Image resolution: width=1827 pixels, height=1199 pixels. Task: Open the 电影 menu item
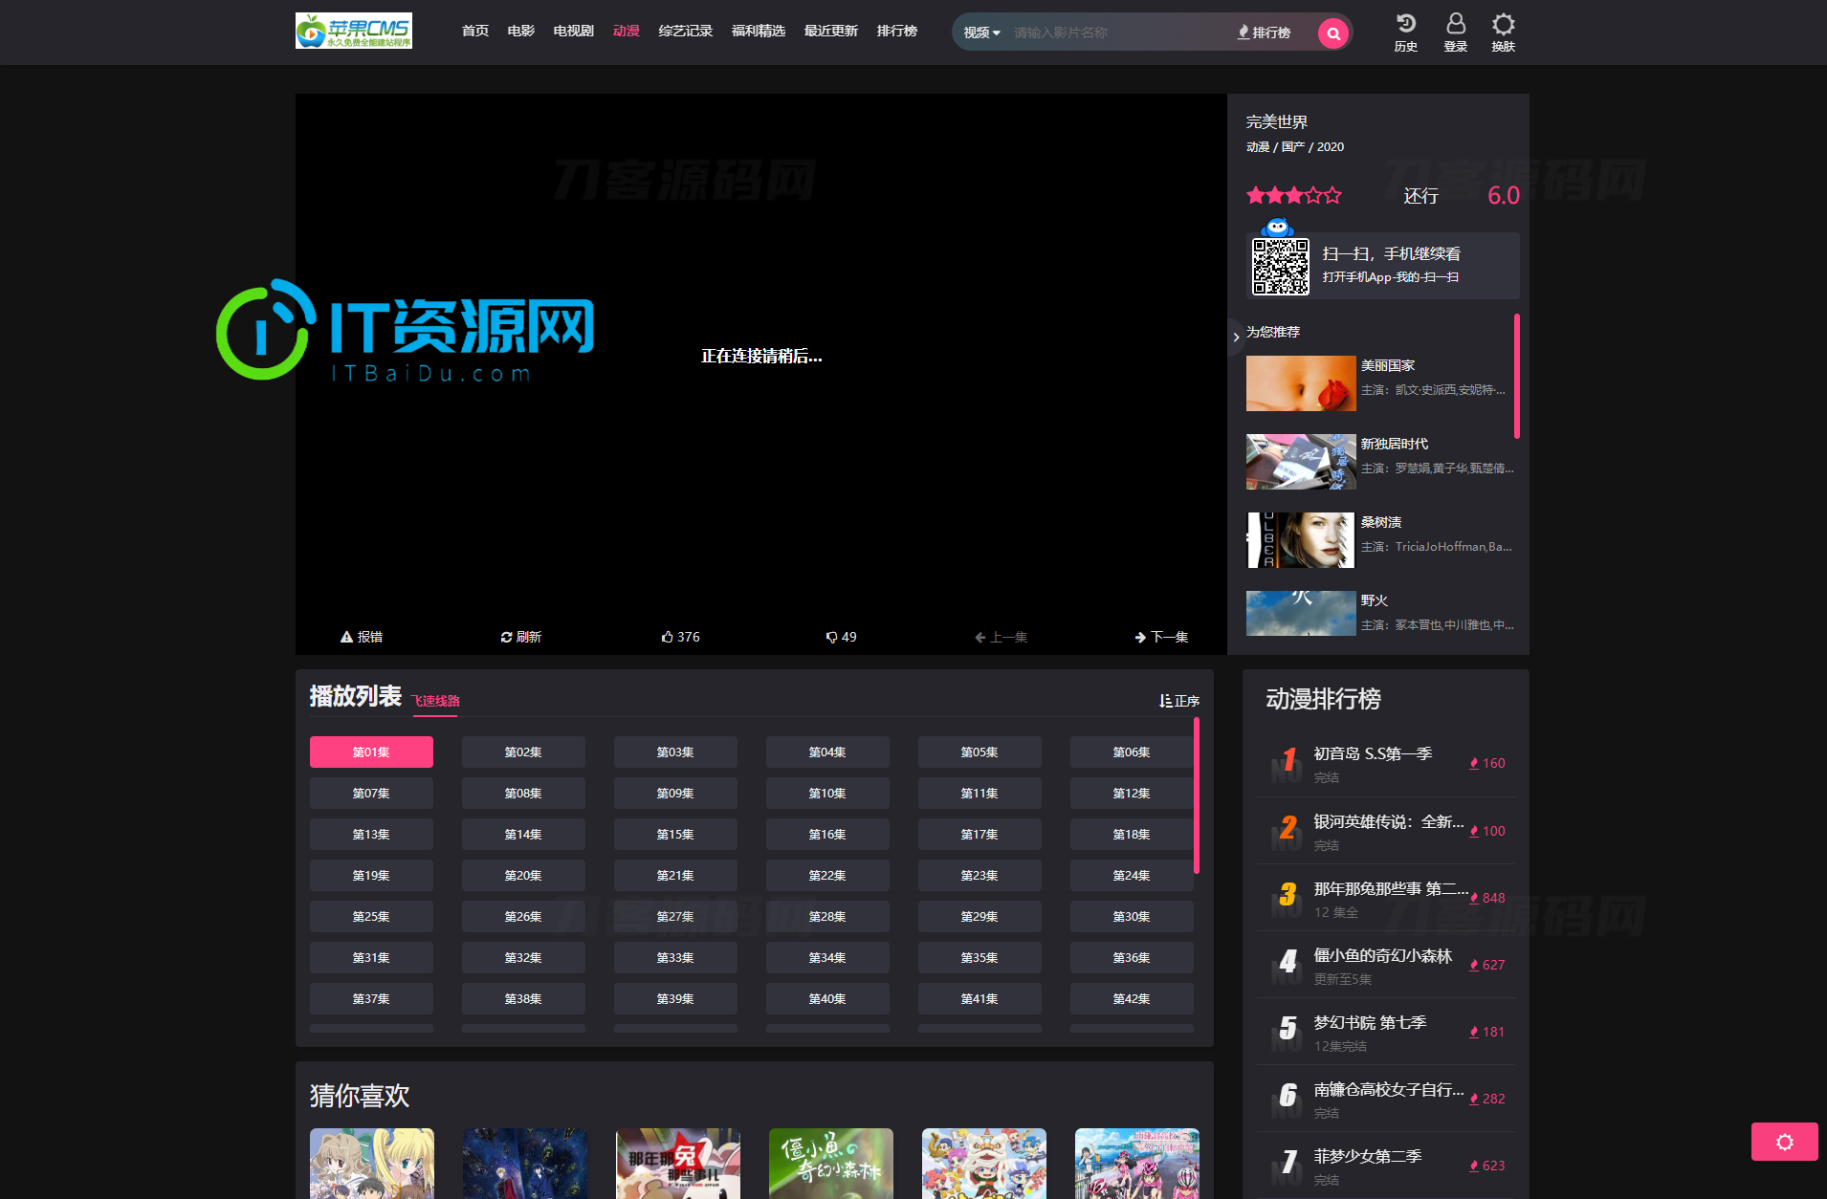521,31
